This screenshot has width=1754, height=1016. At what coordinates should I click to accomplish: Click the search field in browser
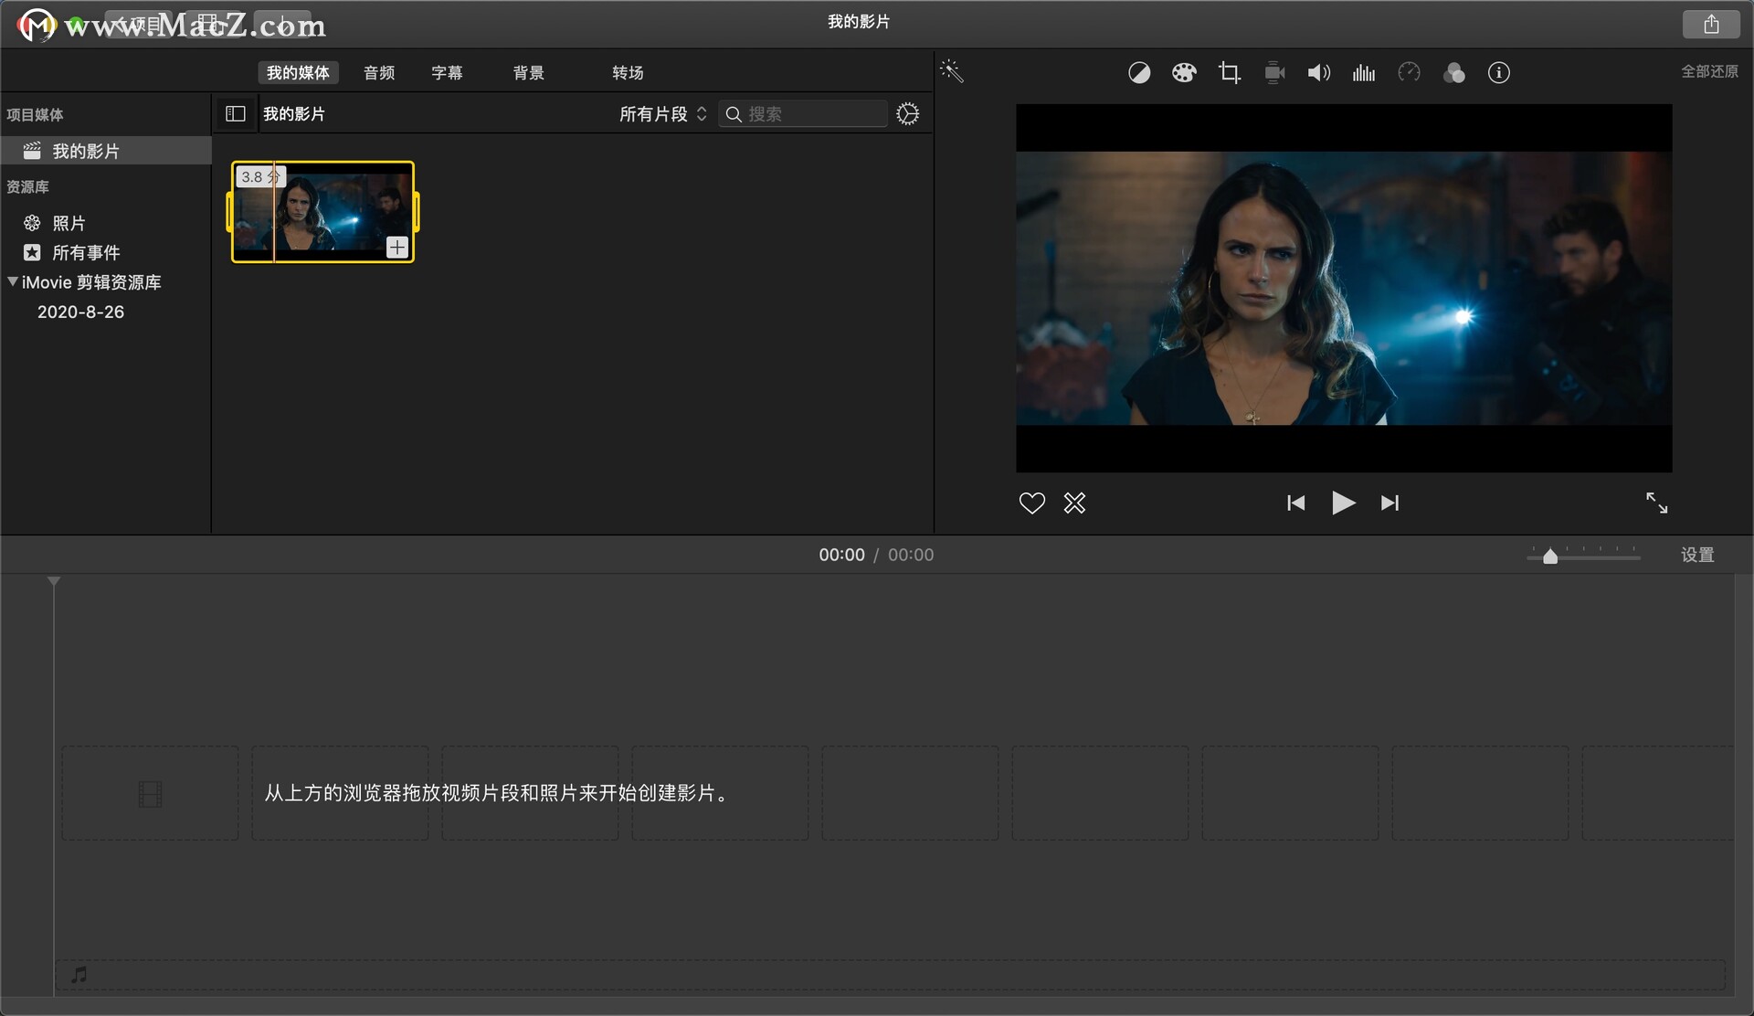803,114
